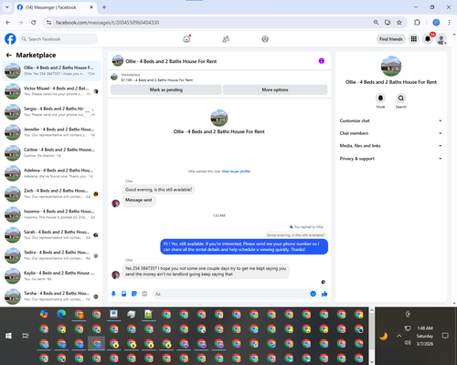Go back using the Marketplace back arrow
Screen dimensions: 457x365
coord(9,55)
